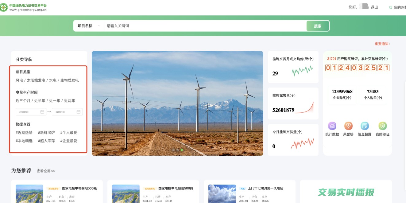Open 国家电投中电朝阳500兆 card produced 2021-03
Screen dimensions: 406x203
pos(153,192)
